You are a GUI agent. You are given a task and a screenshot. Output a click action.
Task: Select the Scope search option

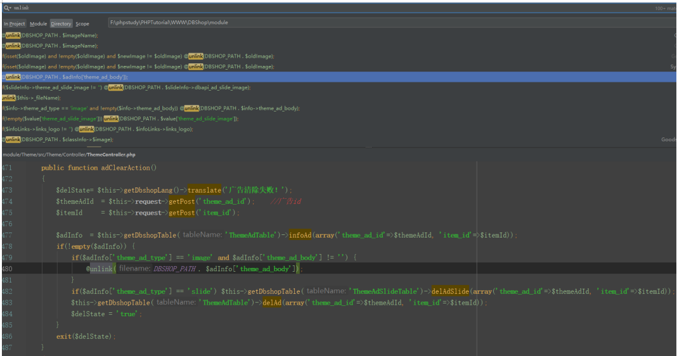coord(82,23)
